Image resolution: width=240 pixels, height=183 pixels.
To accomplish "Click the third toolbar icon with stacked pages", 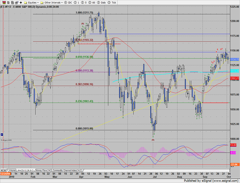I will (12, 3).
